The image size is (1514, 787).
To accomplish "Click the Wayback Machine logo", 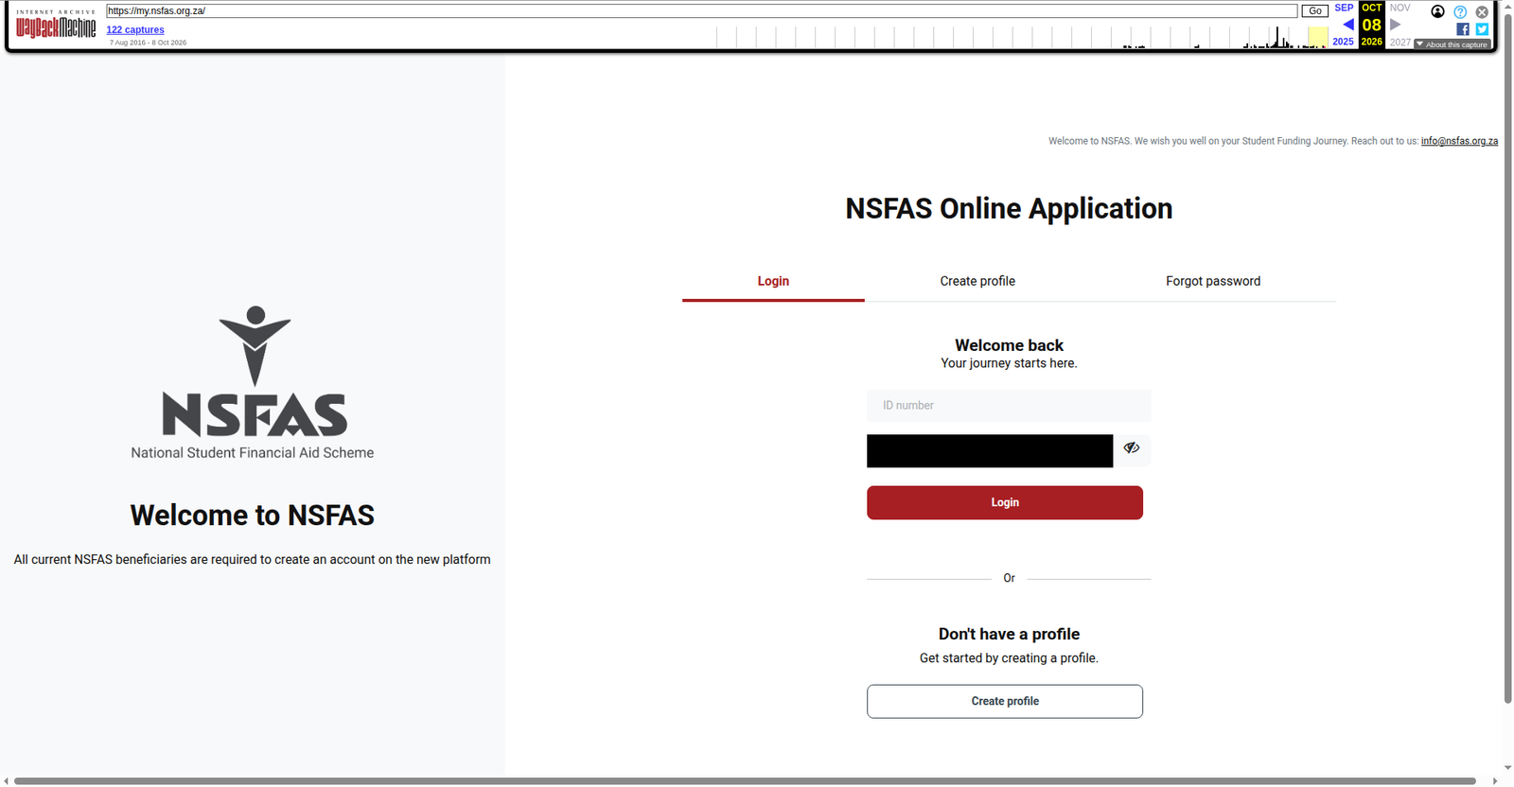I will 56,26.
